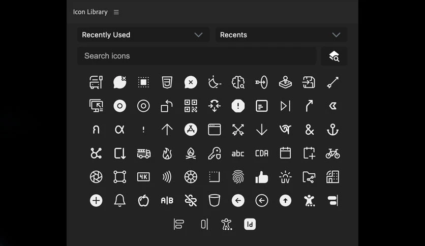Expand the Recently Used dropdown
Viewport: 425px width, 246px height.
(x=143, y=35)
